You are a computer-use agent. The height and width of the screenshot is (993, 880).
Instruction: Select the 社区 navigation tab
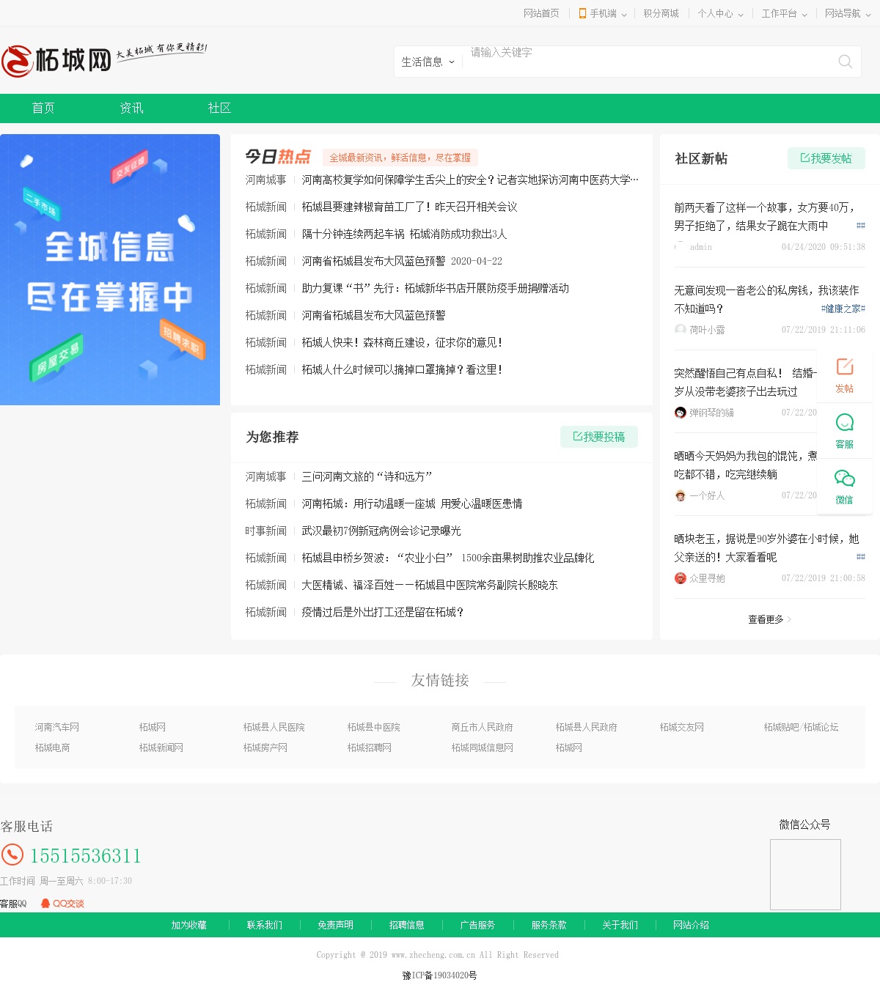pos(219,108)
